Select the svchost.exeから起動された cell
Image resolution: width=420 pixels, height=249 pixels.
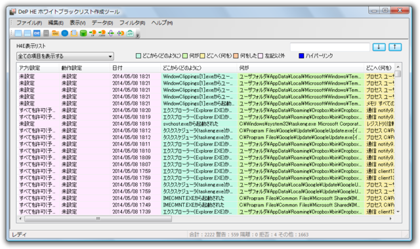[198, 124]
